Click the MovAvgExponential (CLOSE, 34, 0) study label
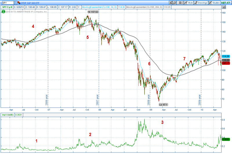Viewport: 232px width, 154px height. tap(99, 7)
